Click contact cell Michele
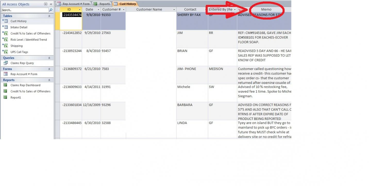Image resolution: width=369 pixels, height=186 pixels. click(x=192, y=93)
